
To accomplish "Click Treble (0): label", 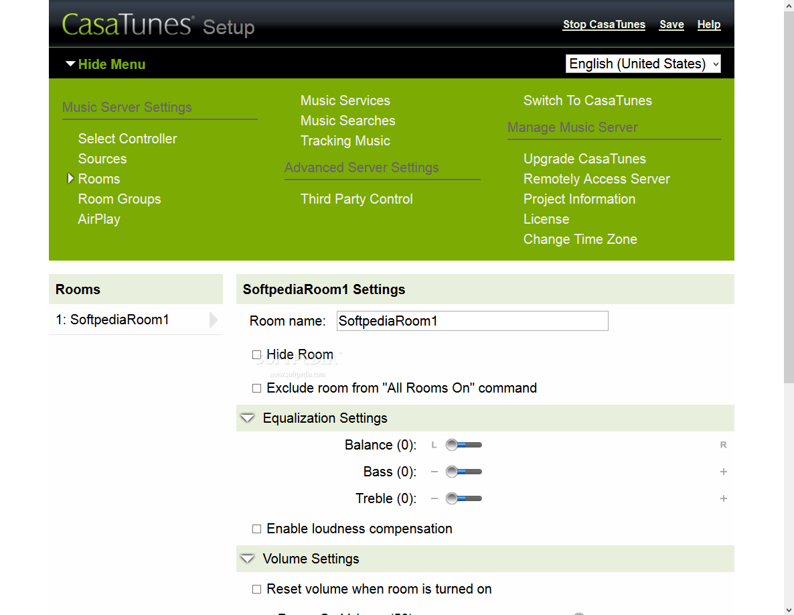I will coord(386,498).
